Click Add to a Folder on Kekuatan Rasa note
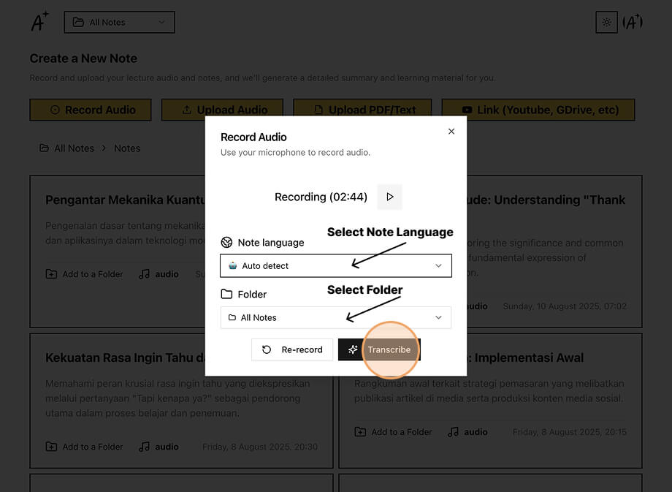 [85, 447]
